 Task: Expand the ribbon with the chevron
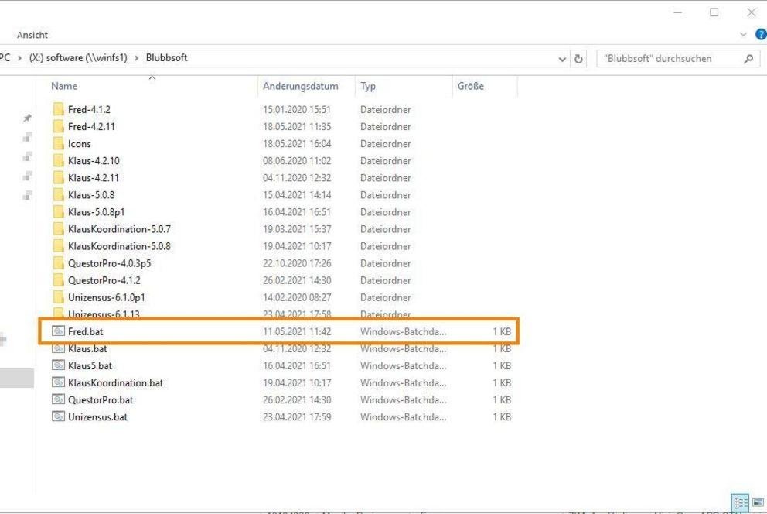[x=744, y=34]
